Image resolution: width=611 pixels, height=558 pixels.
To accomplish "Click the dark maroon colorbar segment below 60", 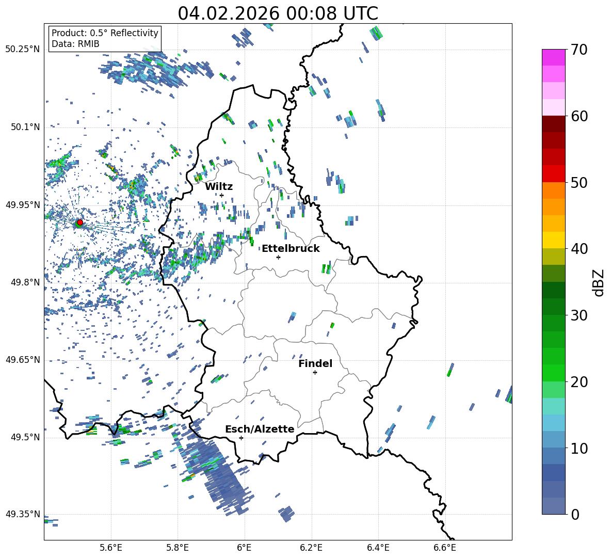I will pyautogui.click(x=554, y=124).
